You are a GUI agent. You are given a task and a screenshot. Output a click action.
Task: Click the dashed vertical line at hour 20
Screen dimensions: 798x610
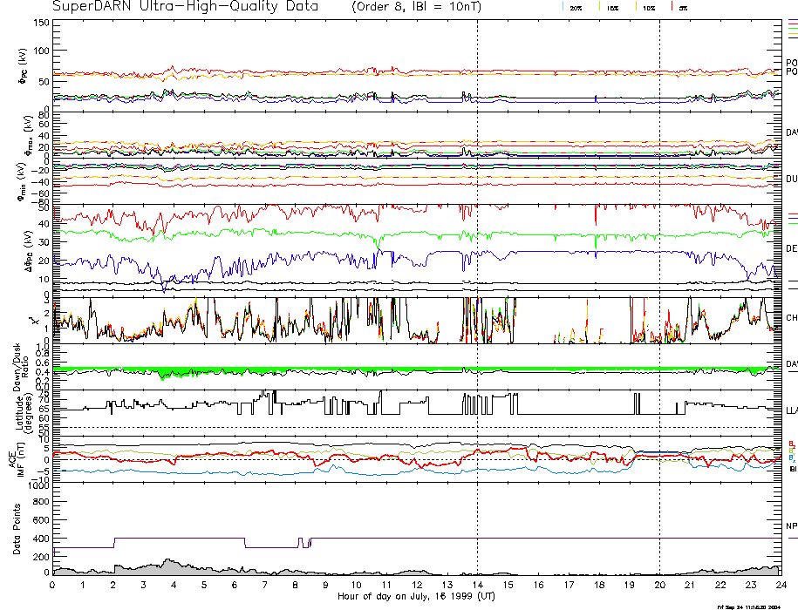click(659, 261)
